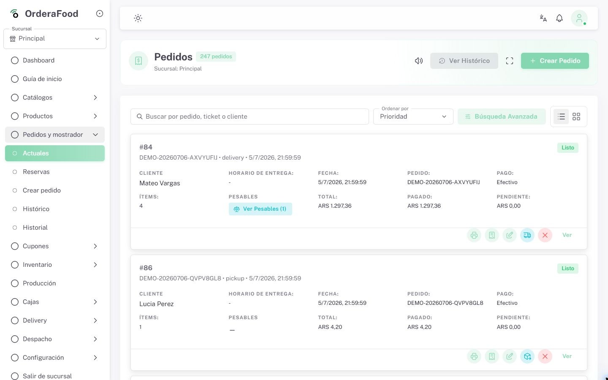Open Guía de inicio
Screen dimensions: 608x380
55,79
